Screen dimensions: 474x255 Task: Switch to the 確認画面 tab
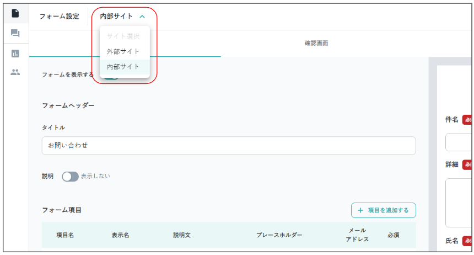click(x=316, y=43)
